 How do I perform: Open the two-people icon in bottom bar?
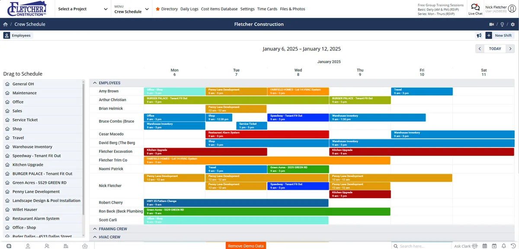click(47, 246)
